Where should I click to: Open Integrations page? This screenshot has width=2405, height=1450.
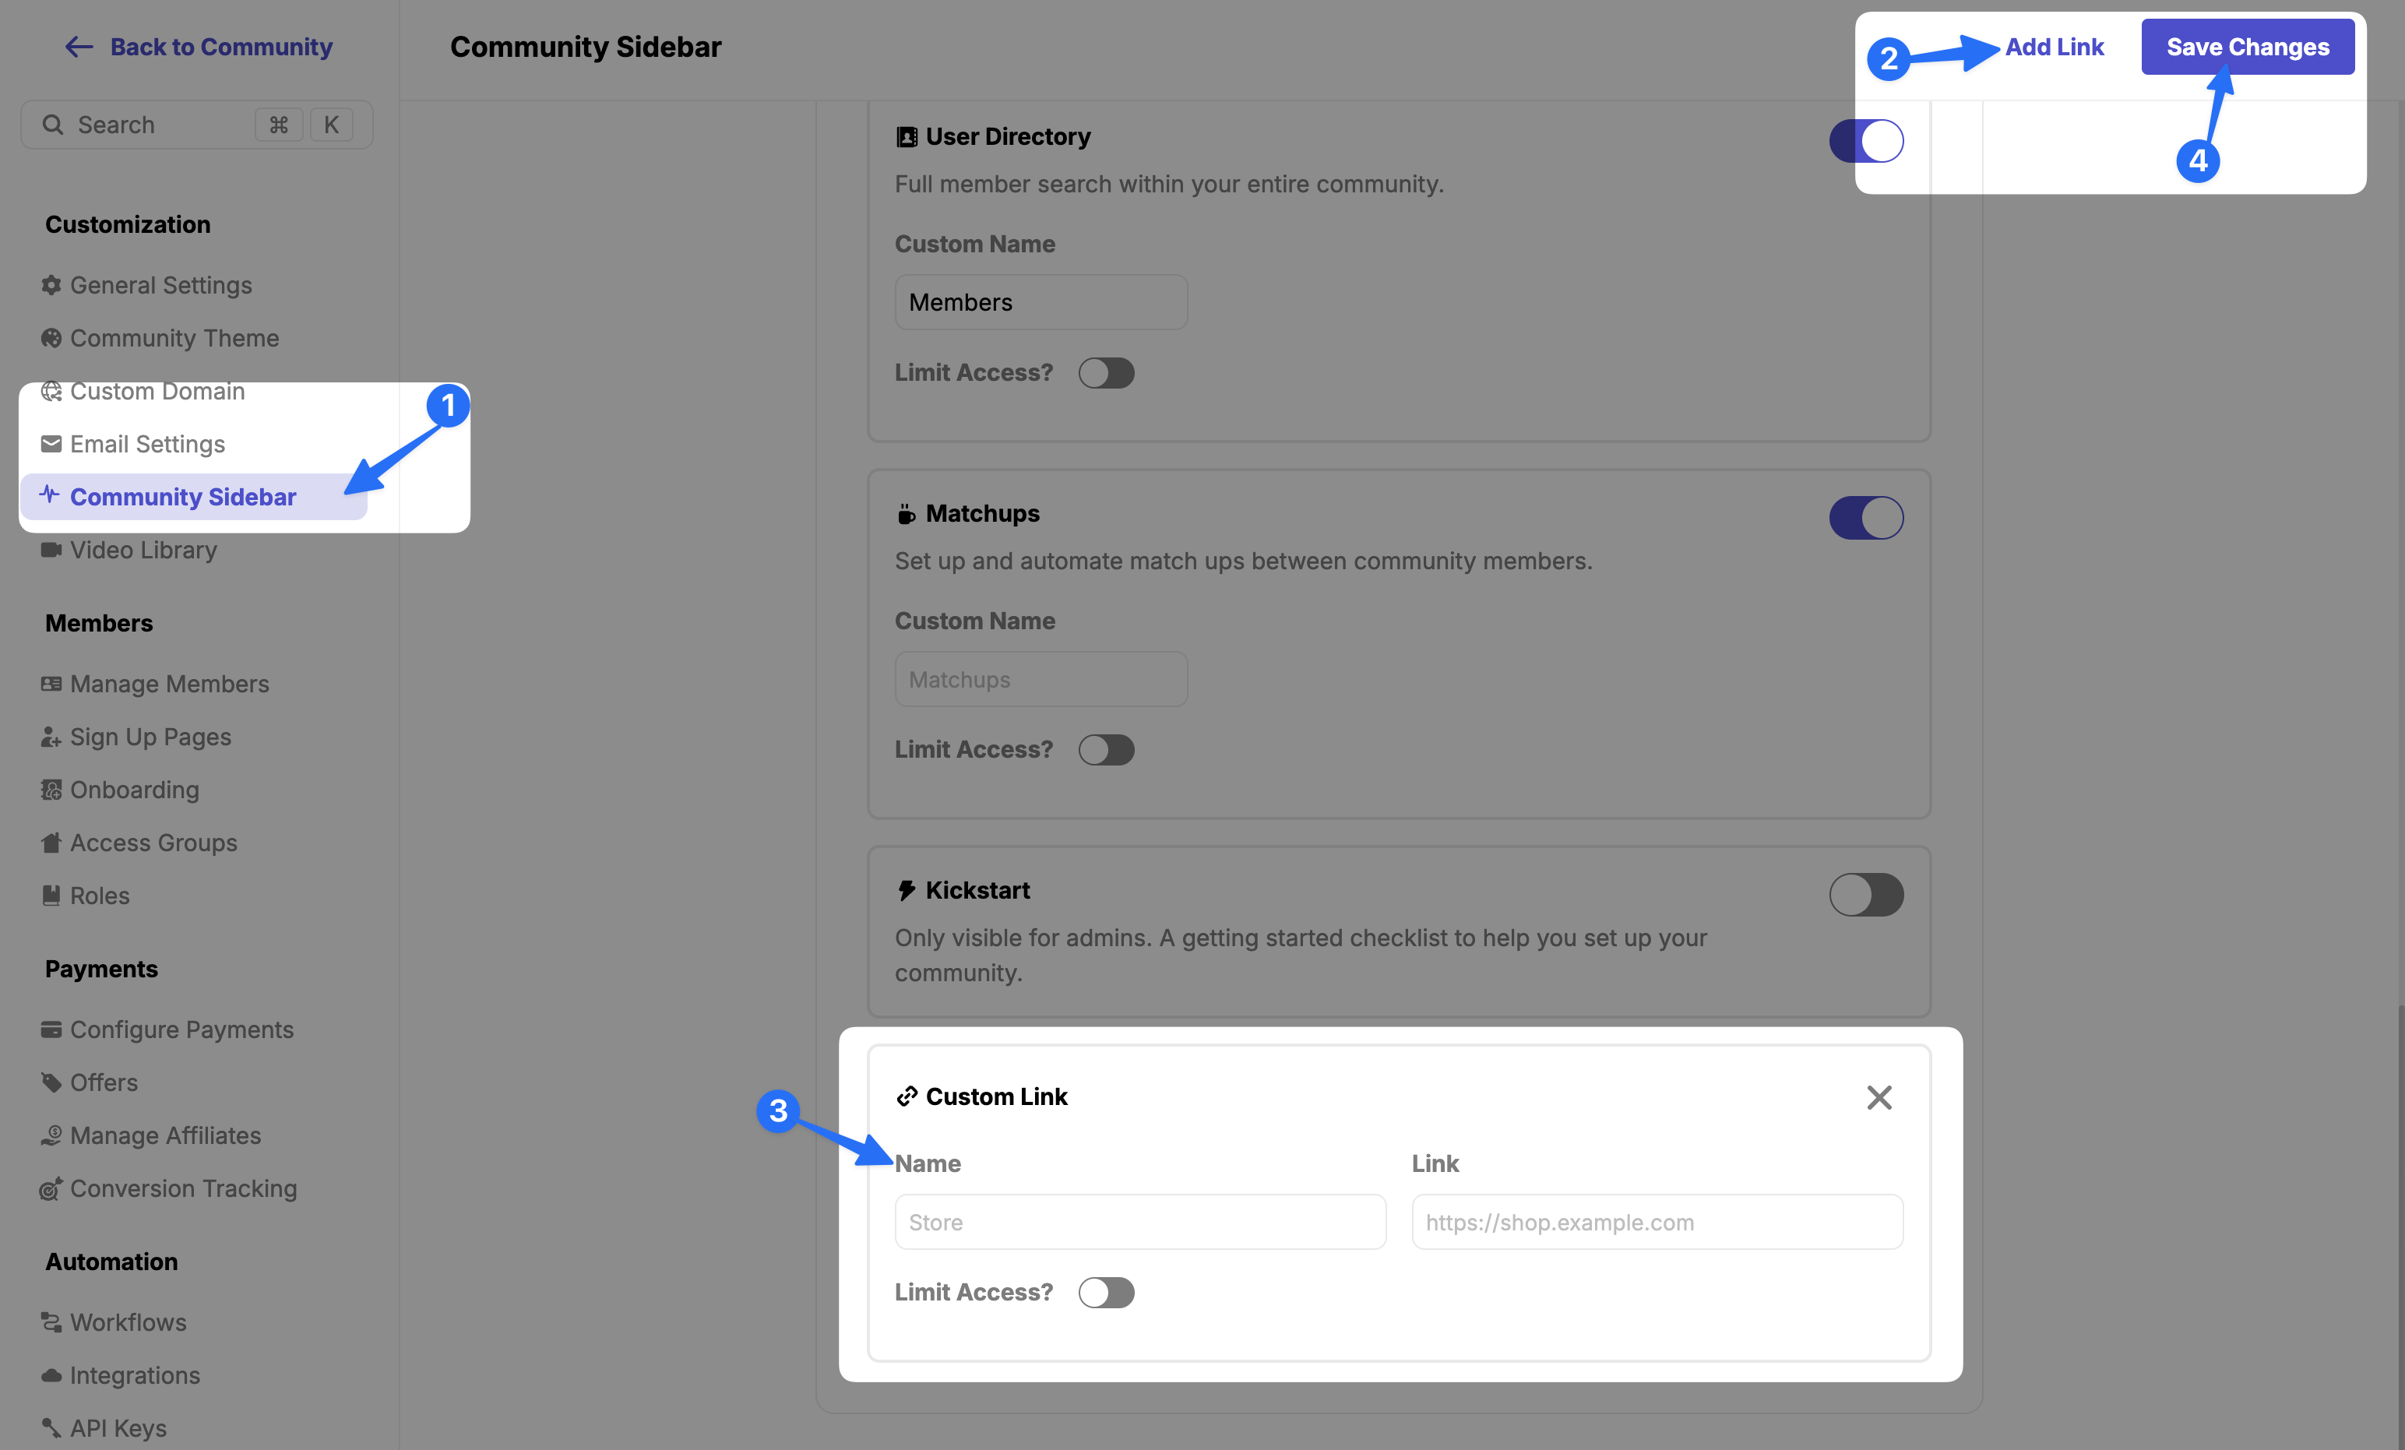[x=135, y=1375]
